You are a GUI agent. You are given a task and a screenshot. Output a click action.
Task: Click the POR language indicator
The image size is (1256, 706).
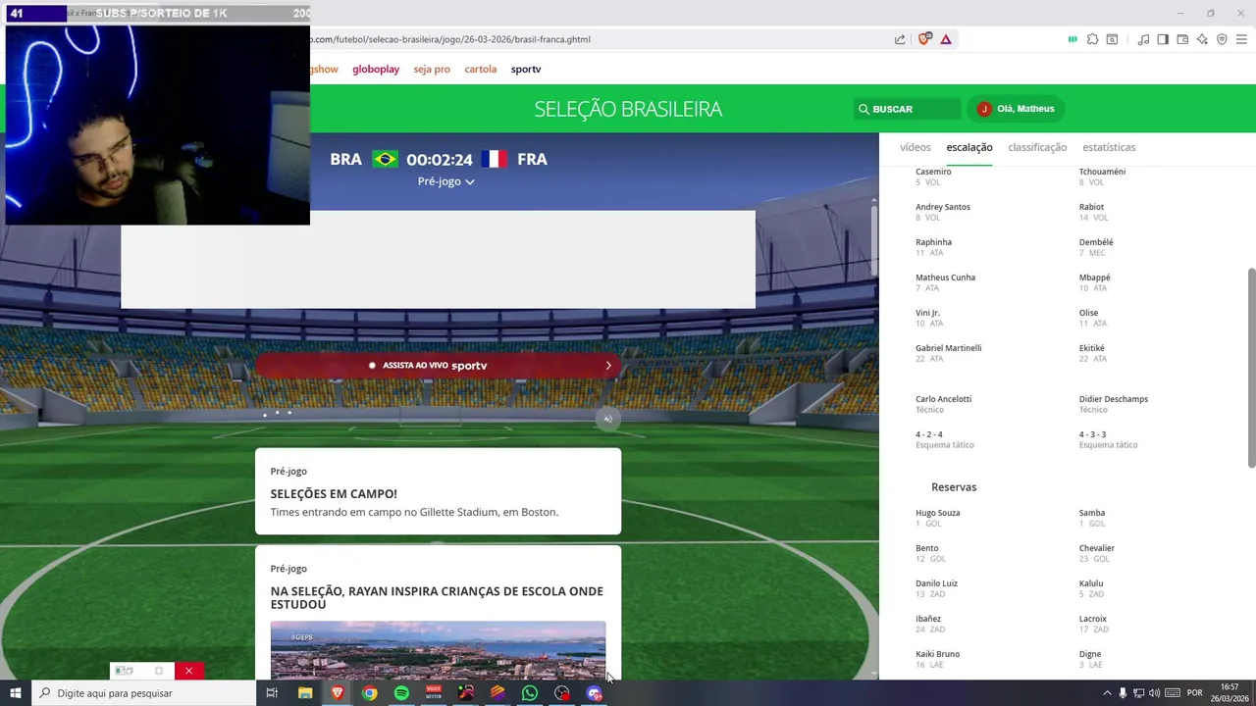click(1194, 693)
